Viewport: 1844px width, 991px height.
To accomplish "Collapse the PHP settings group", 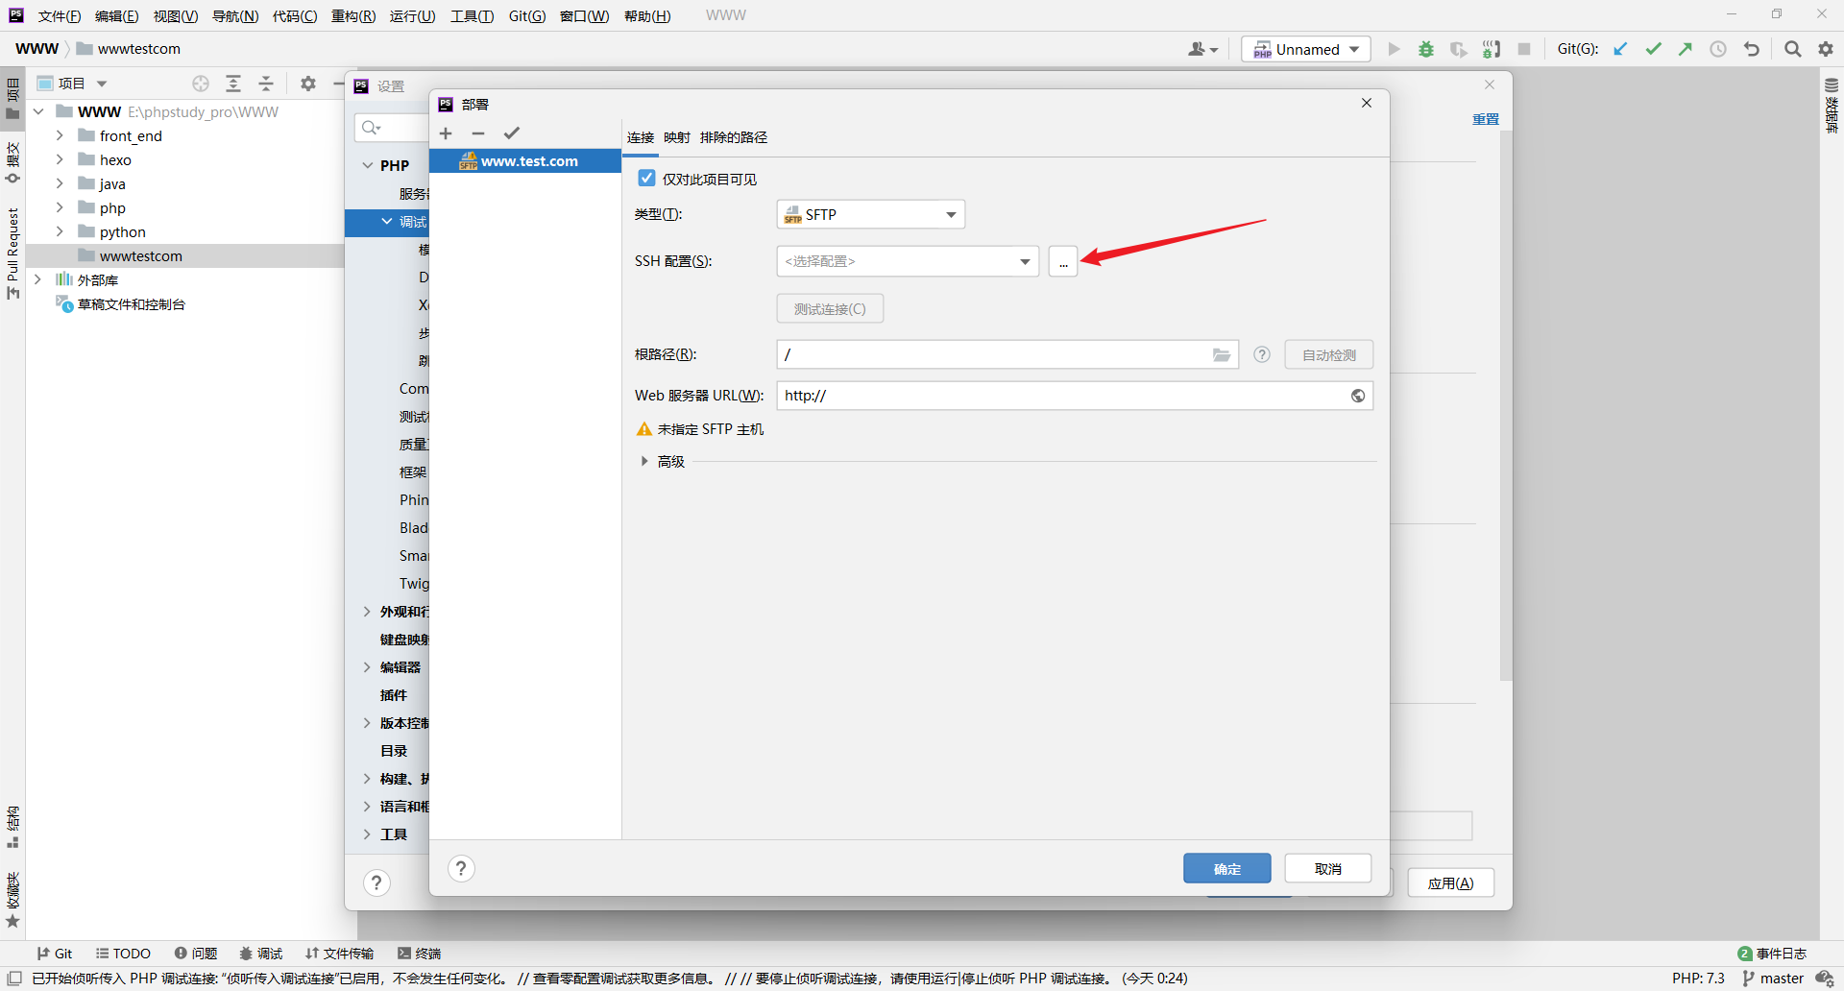I will click(368, 165).
